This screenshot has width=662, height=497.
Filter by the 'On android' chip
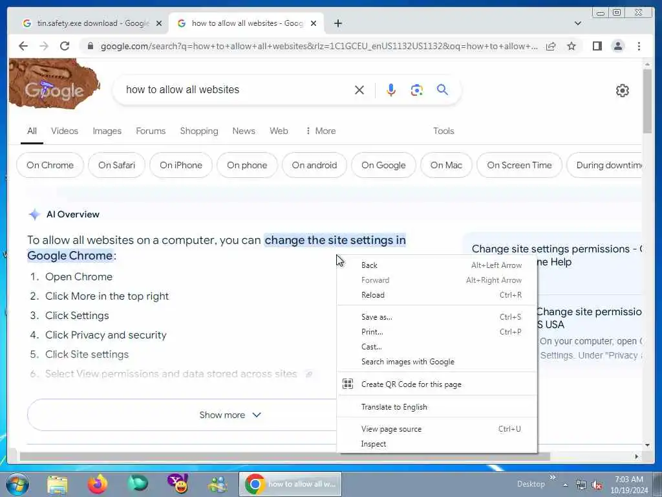[314, 165]
